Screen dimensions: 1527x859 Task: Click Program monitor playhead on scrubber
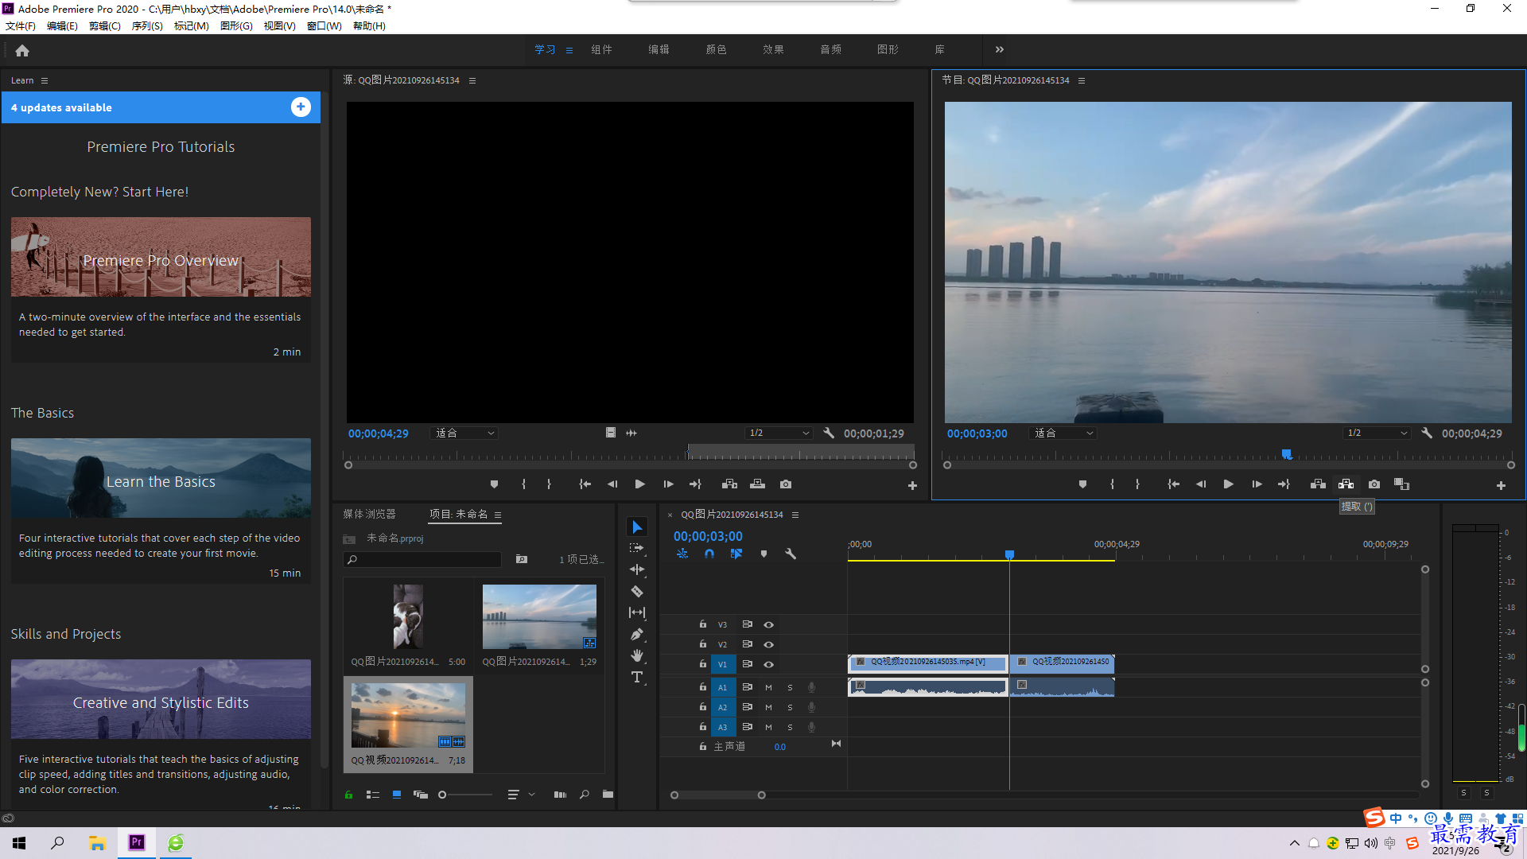[1286, 454]
